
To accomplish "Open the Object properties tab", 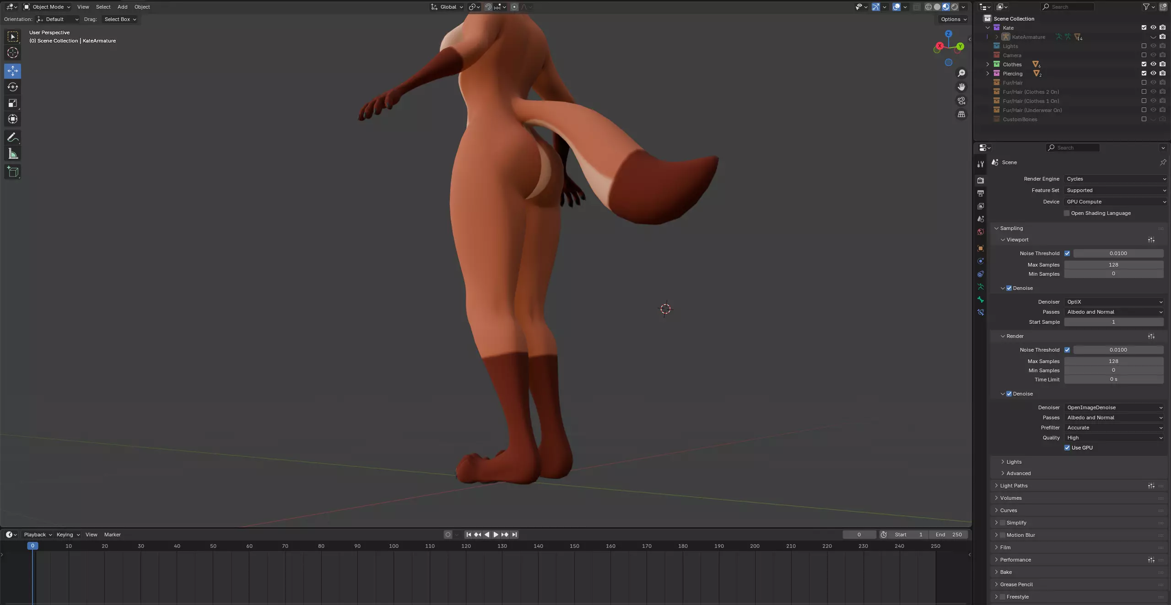I will tap(981, 248).
